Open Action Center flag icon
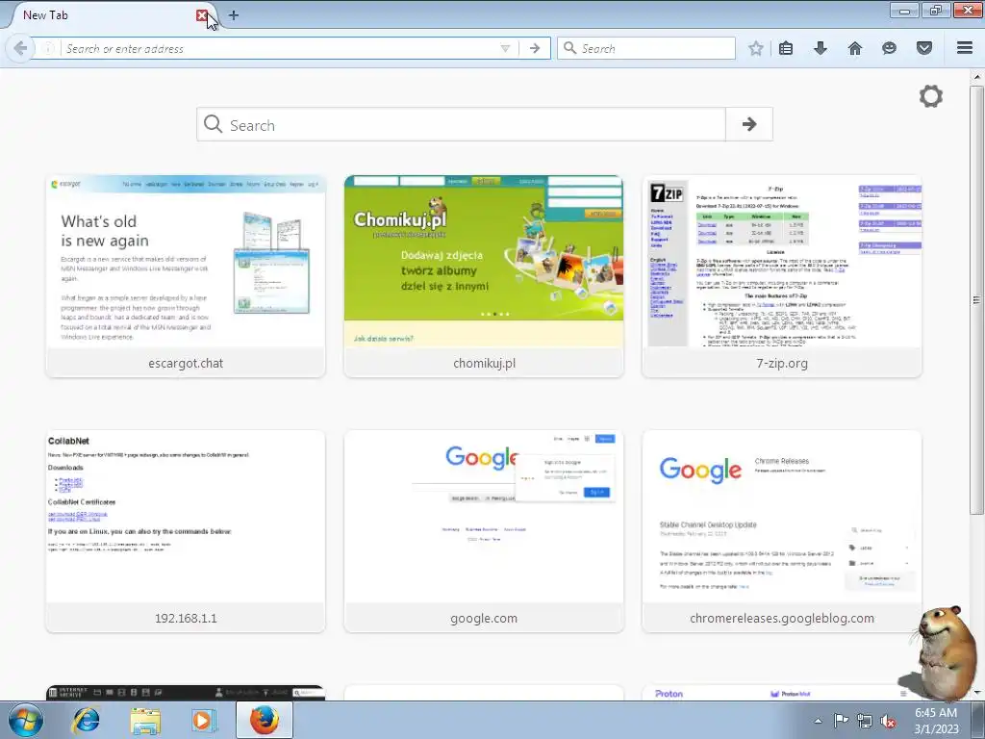Image resolution: width=985 pixels, height=739 pixels. point(841,721)
